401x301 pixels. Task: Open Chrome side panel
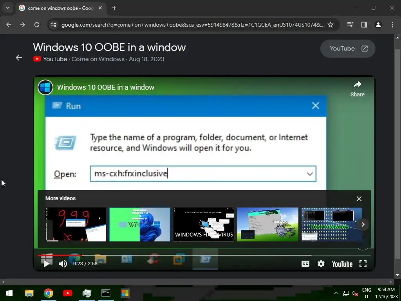coord(364,25)
